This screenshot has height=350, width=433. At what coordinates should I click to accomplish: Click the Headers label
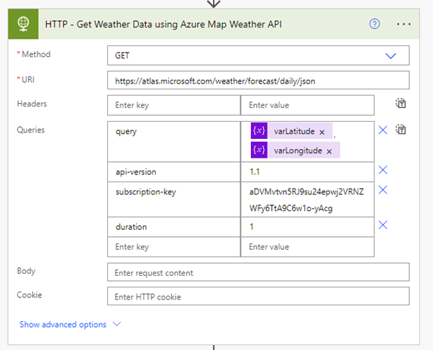point(32,104)
